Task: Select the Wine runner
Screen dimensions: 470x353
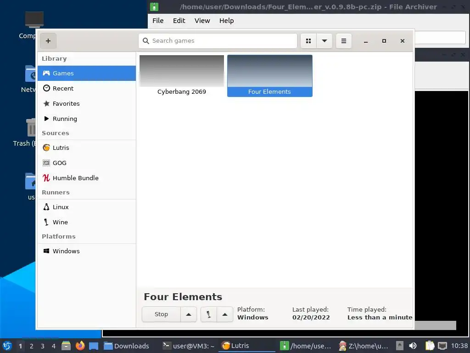Action: tap(87, 222)
